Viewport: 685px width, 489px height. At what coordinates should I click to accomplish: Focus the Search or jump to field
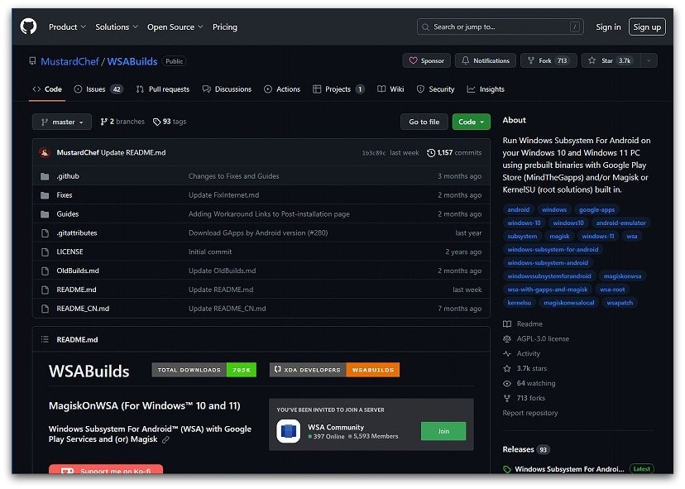click(x=500, y=27)
